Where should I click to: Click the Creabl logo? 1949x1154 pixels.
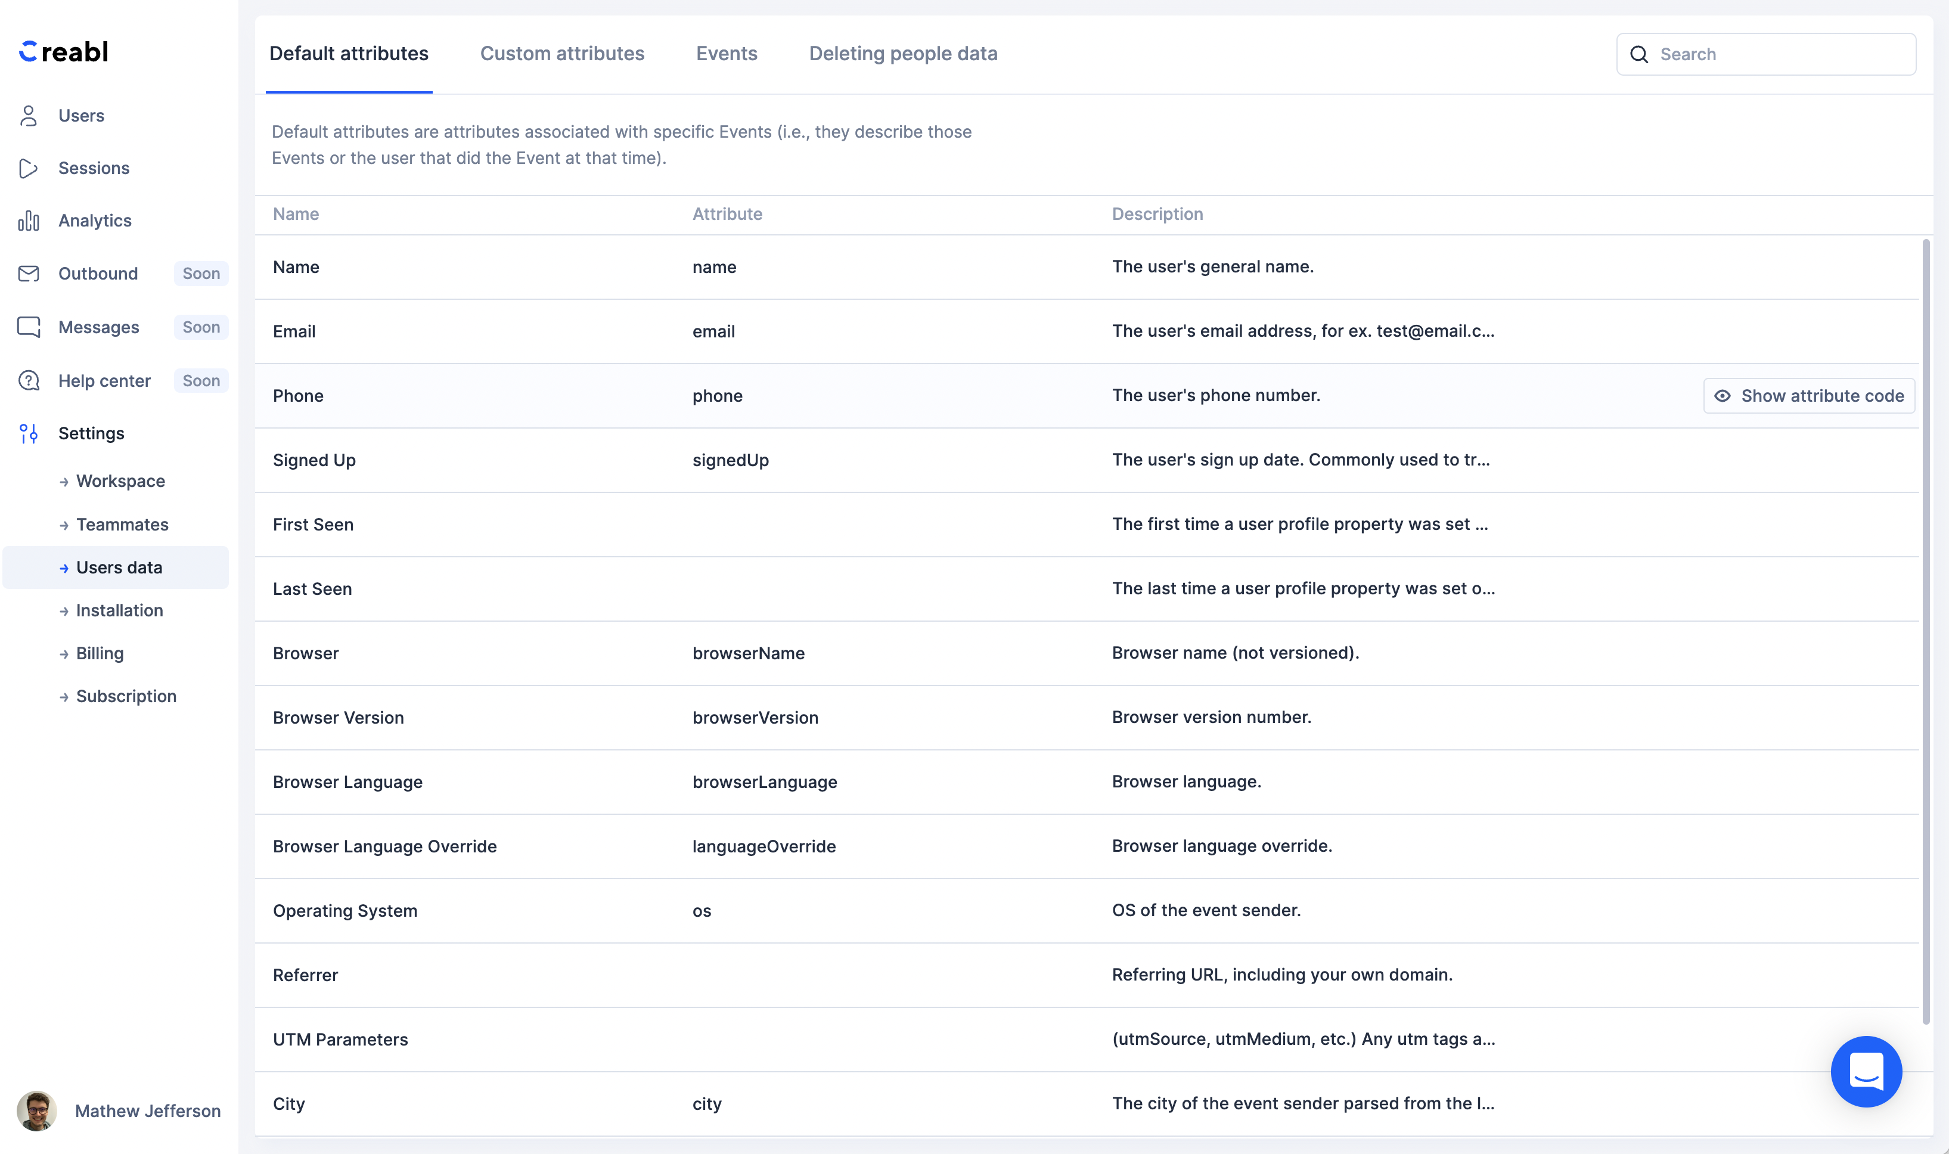pos(62,51)
